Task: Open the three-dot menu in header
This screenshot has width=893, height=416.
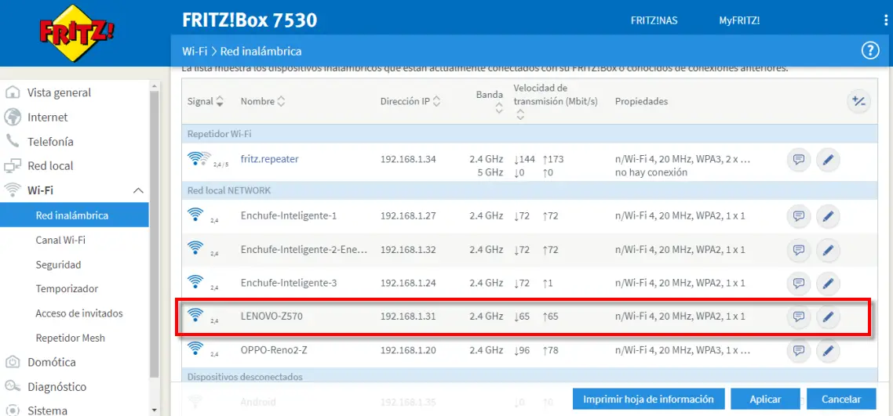Action: click(x=886, y=20)
